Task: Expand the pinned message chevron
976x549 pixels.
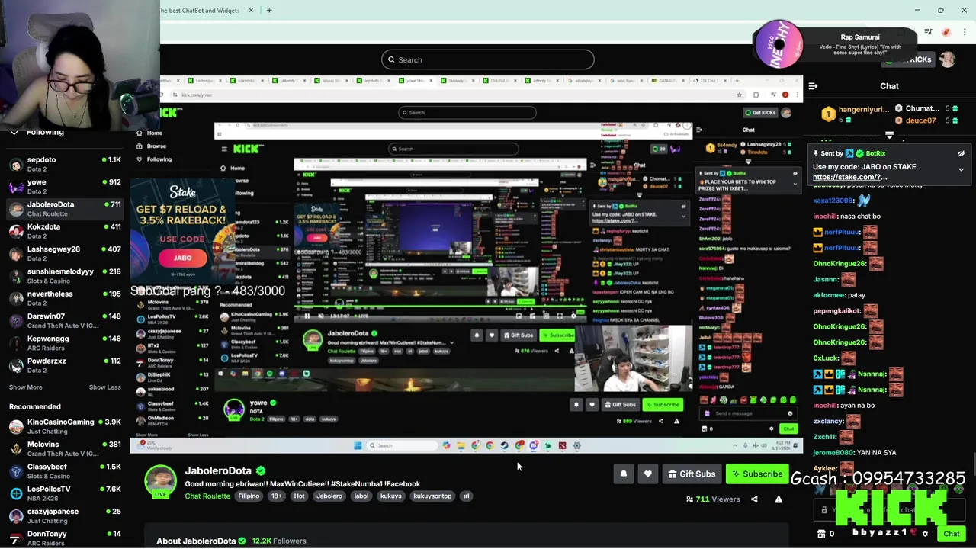Action: click(961, 169)
